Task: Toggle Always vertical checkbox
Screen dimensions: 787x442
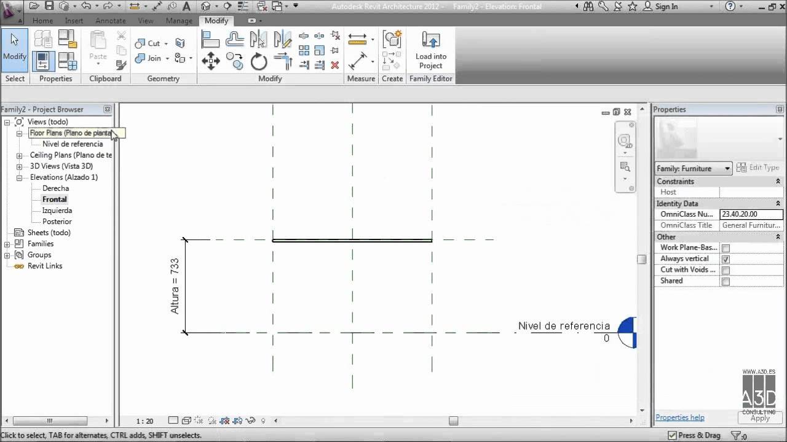Action: point(726,259)
